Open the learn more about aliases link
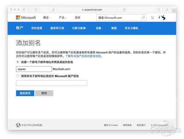This screenshot has height=139, width=184. 84,56
